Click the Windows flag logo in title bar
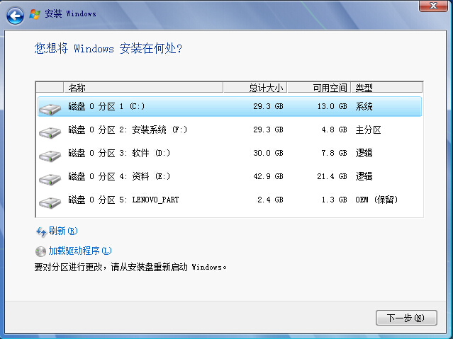Image resolution: width=453 pixels, height=339 pixels. pos(35,14)
